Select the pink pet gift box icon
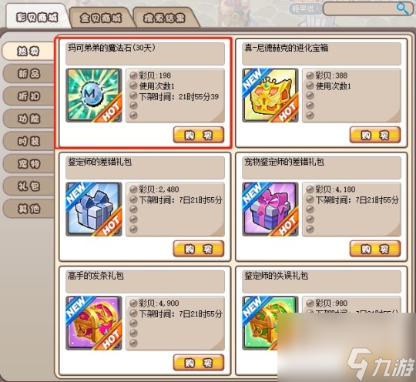 tap(270, 209)
